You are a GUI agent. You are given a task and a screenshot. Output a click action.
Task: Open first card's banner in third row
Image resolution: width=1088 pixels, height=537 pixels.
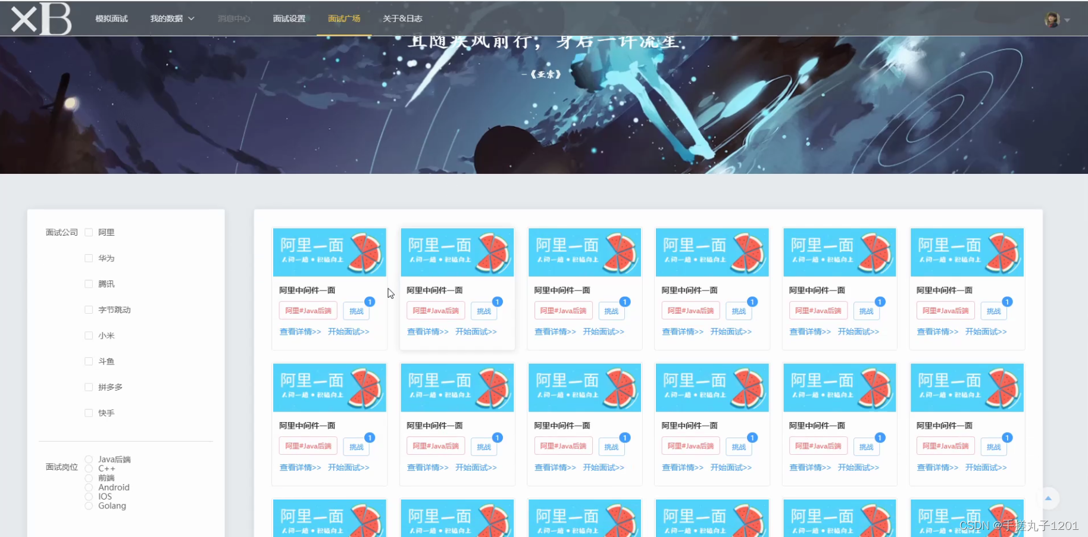coord(329,518)
